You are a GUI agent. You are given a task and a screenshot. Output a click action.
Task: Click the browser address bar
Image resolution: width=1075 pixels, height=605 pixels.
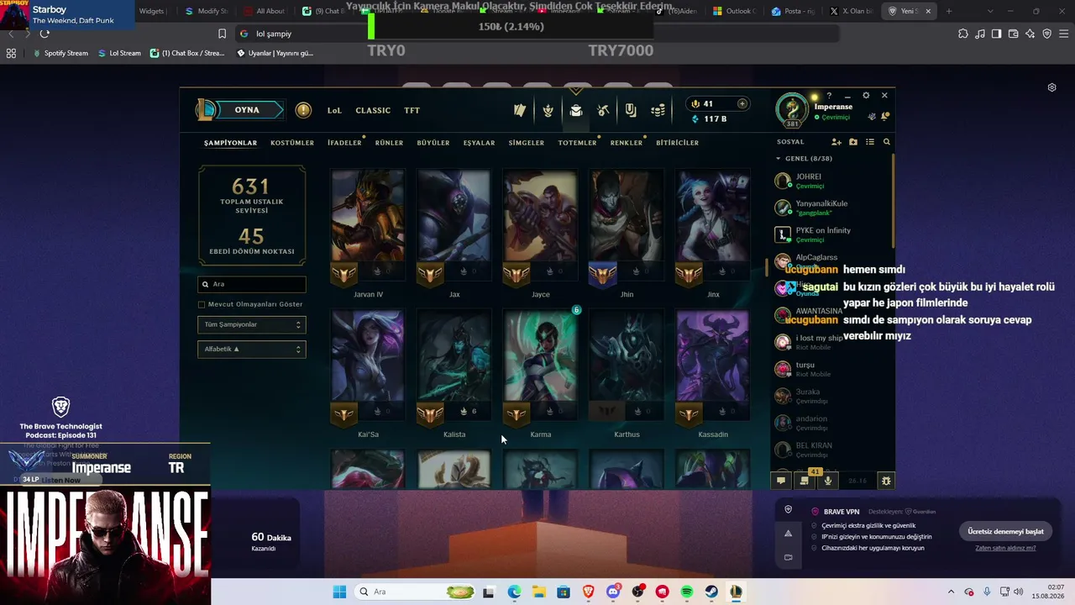point(537,34)
